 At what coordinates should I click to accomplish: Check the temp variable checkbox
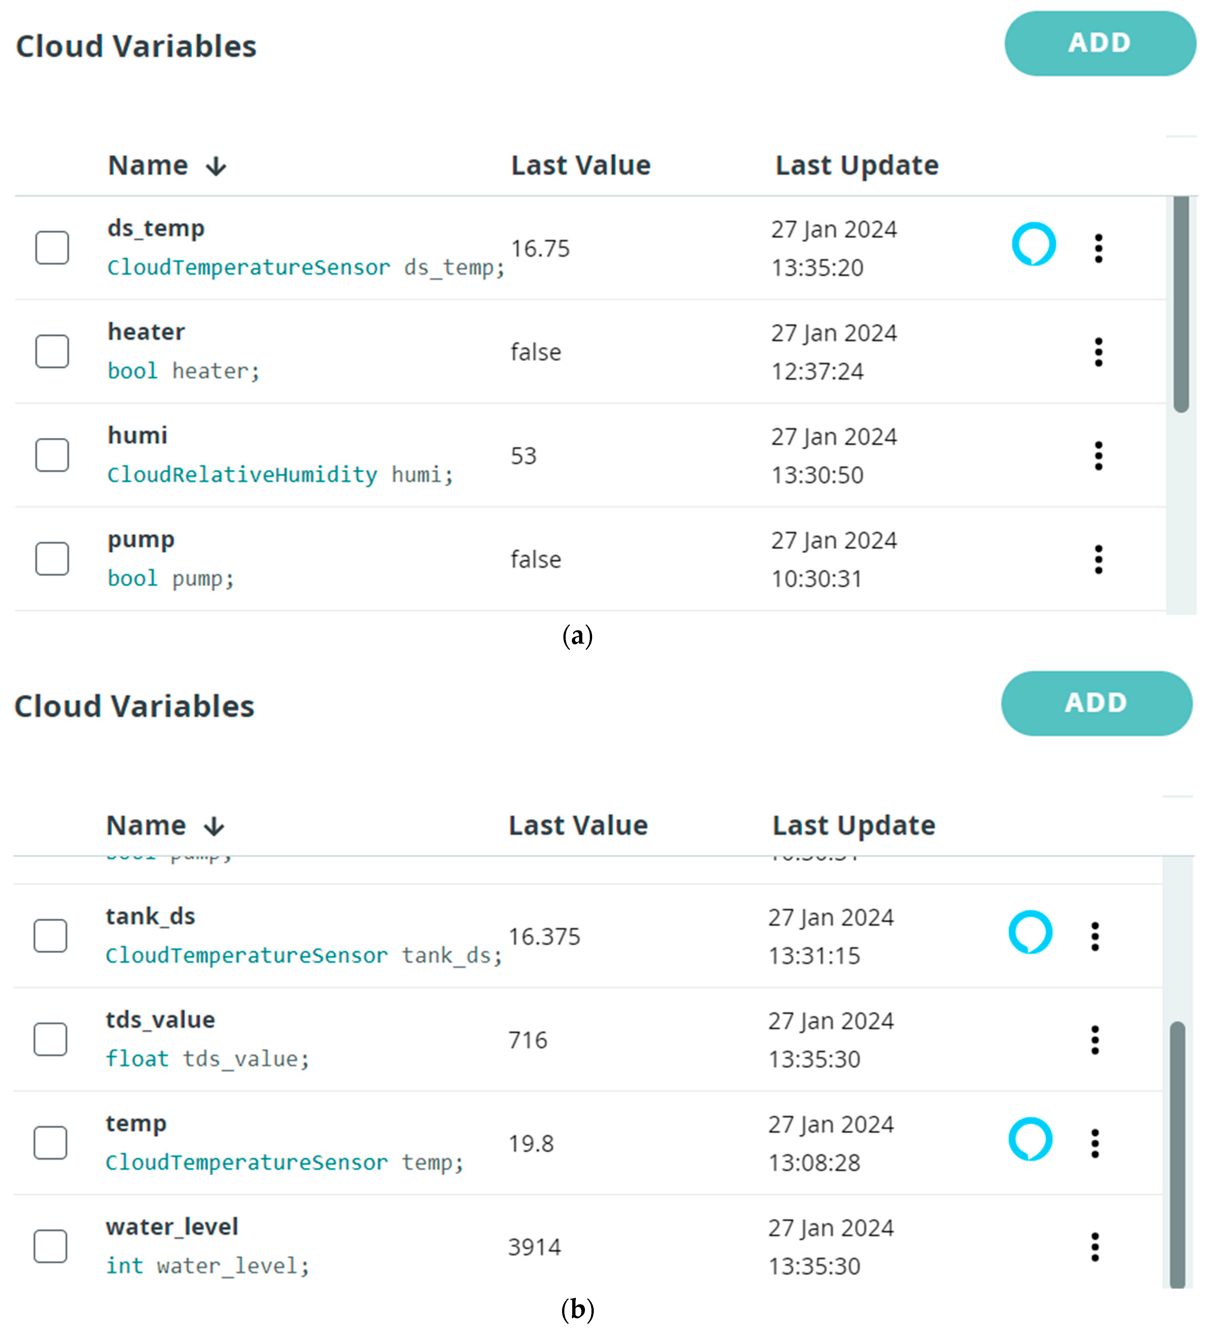(x=50, y=1143)
